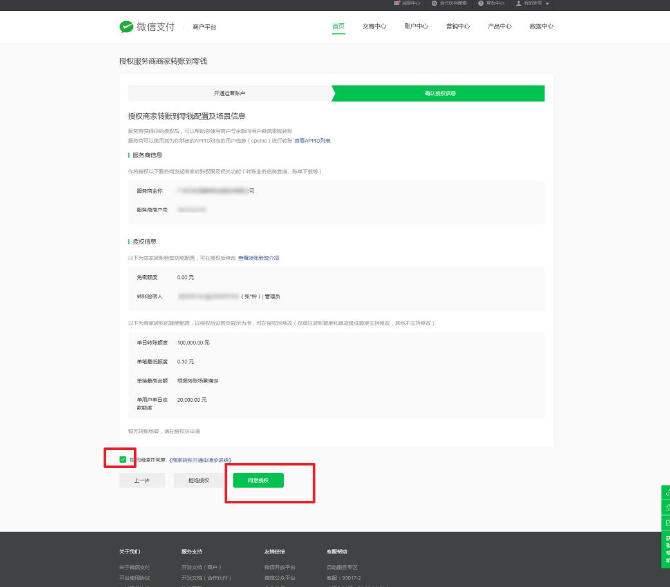Screen dimensions: 670x587
Task: Open 平台使用协议 footer link
Action: (135, 577)
